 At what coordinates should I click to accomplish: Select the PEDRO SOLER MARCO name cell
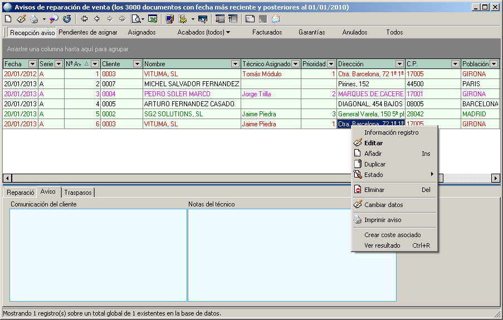tap(192, 94)
